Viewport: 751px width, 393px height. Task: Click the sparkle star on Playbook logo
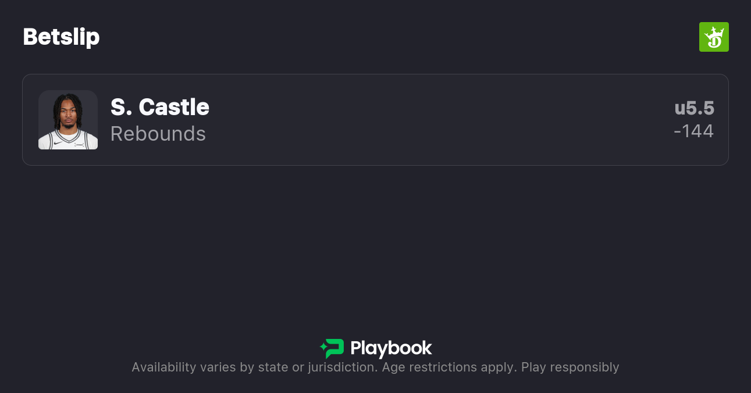(323, 348)
